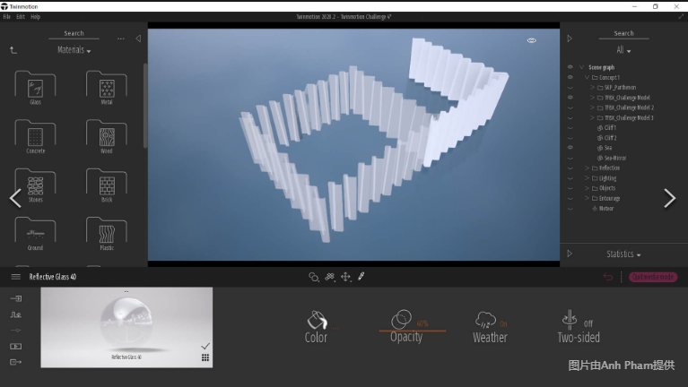This screenshot has height=387, width=688.
Task: Click the undo arrow icon
Action: coord(607,277)
